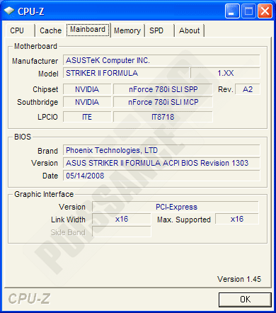Select the Chipset NVIDIA vendor field

(x=87, y=89)
